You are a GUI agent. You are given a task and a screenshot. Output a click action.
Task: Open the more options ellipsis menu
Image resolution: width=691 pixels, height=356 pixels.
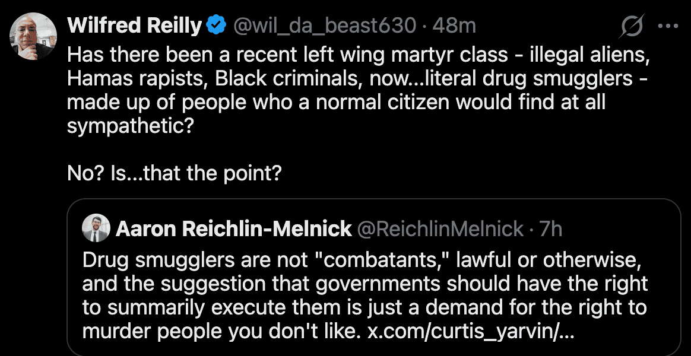tap(668, 26)
